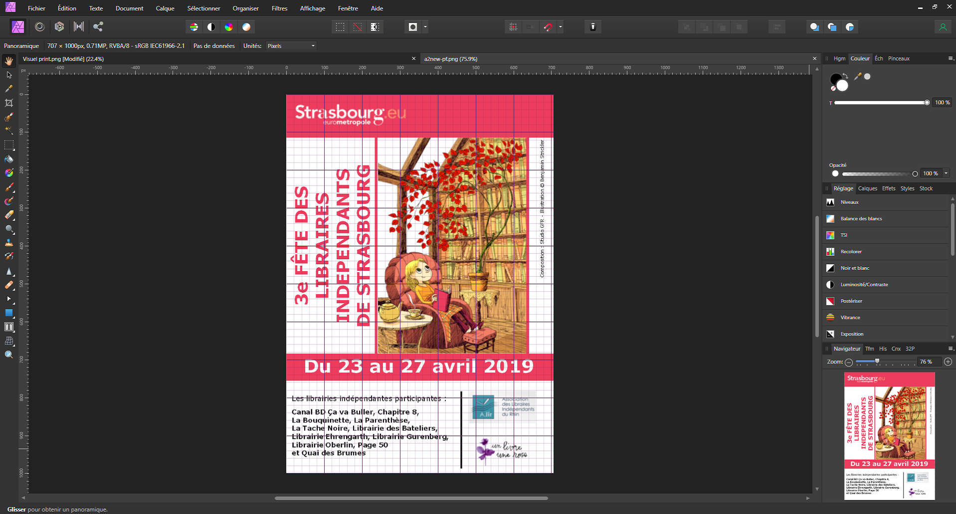Screen dimensions: 956x514
Task: Apply Auto White Balance from toolbar
Action: click(246, 27)
